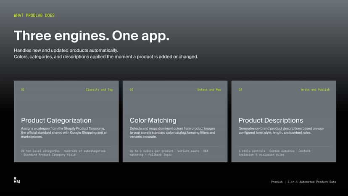Click the 'WHAT PRODLAB DOES' label
Viewport: 348px width, 196px height.
pyautogui.click(x=34, y=15)
